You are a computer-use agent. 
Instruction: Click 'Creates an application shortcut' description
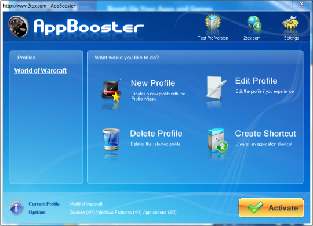click(264, 144)
